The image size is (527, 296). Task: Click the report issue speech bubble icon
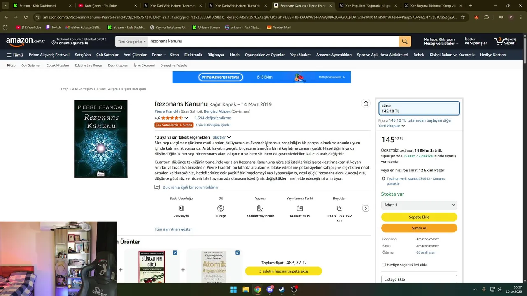(157, 187)
